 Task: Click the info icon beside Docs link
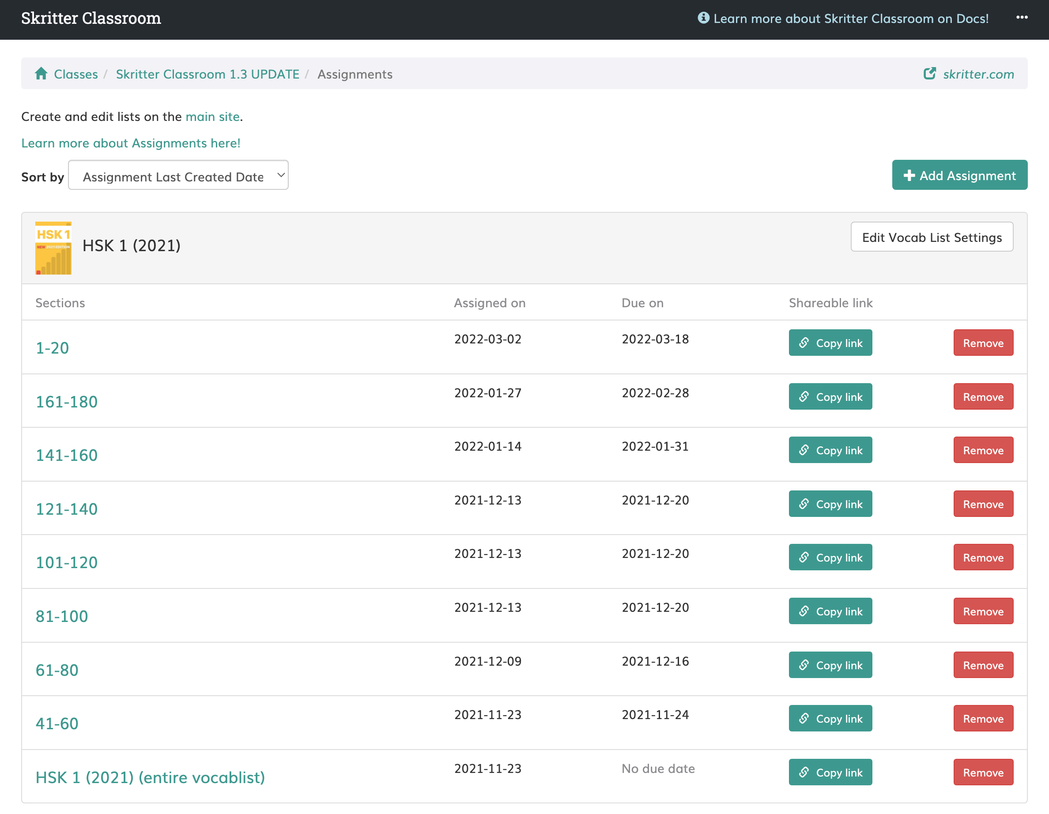point(703,18)
